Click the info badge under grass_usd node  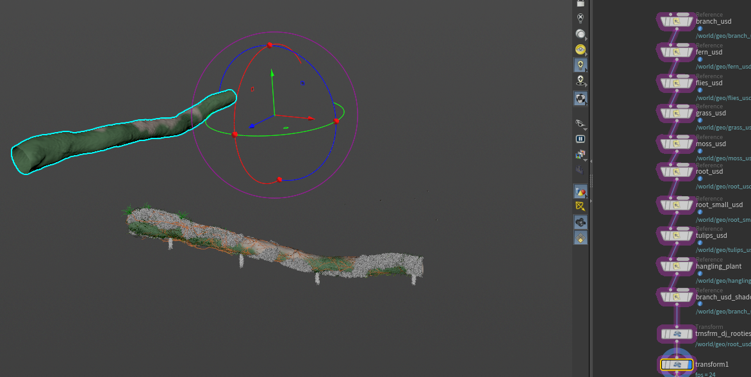pos(700,121)
